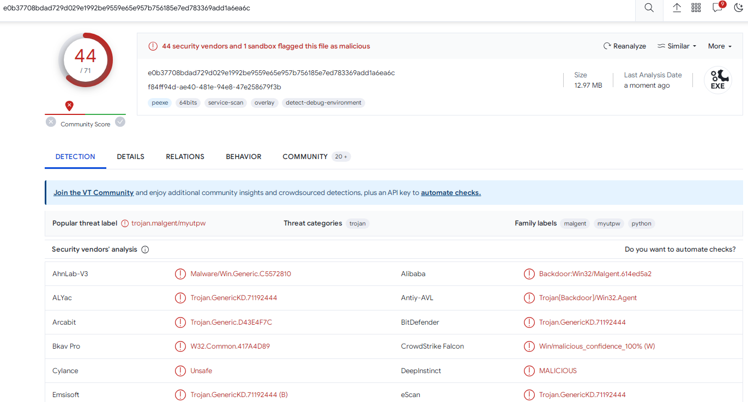Open the COMMUNITY tab
Viewport: 748px width, 402px height.
click(316, 157)
